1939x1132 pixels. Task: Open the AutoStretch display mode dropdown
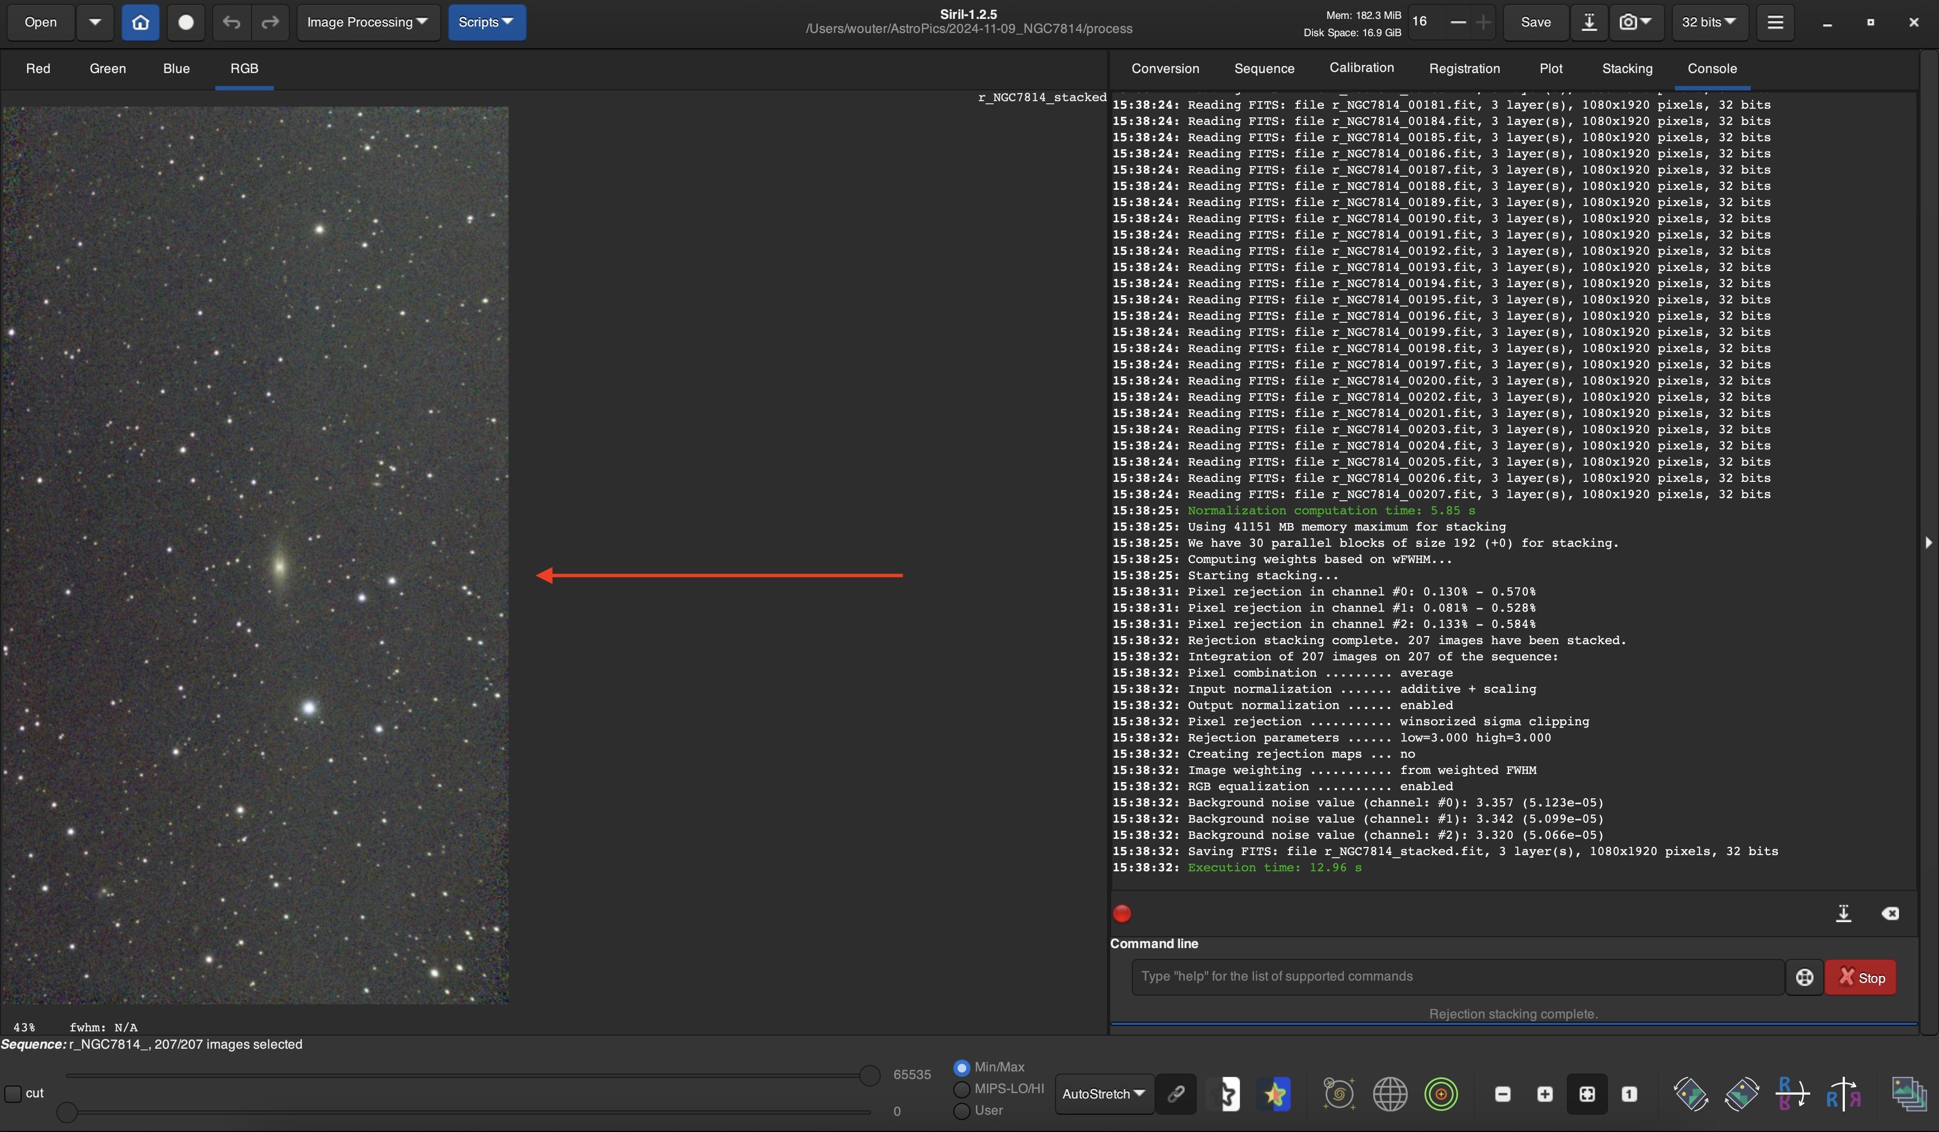click(1103, 1094)
